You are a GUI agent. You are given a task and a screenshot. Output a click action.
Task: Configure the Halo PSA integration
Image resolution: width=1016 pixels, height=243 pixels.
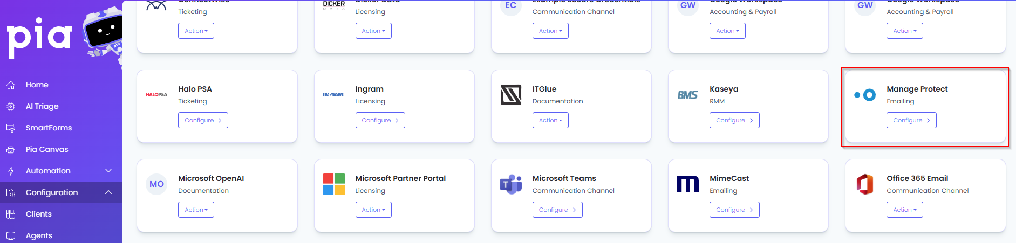203,120
